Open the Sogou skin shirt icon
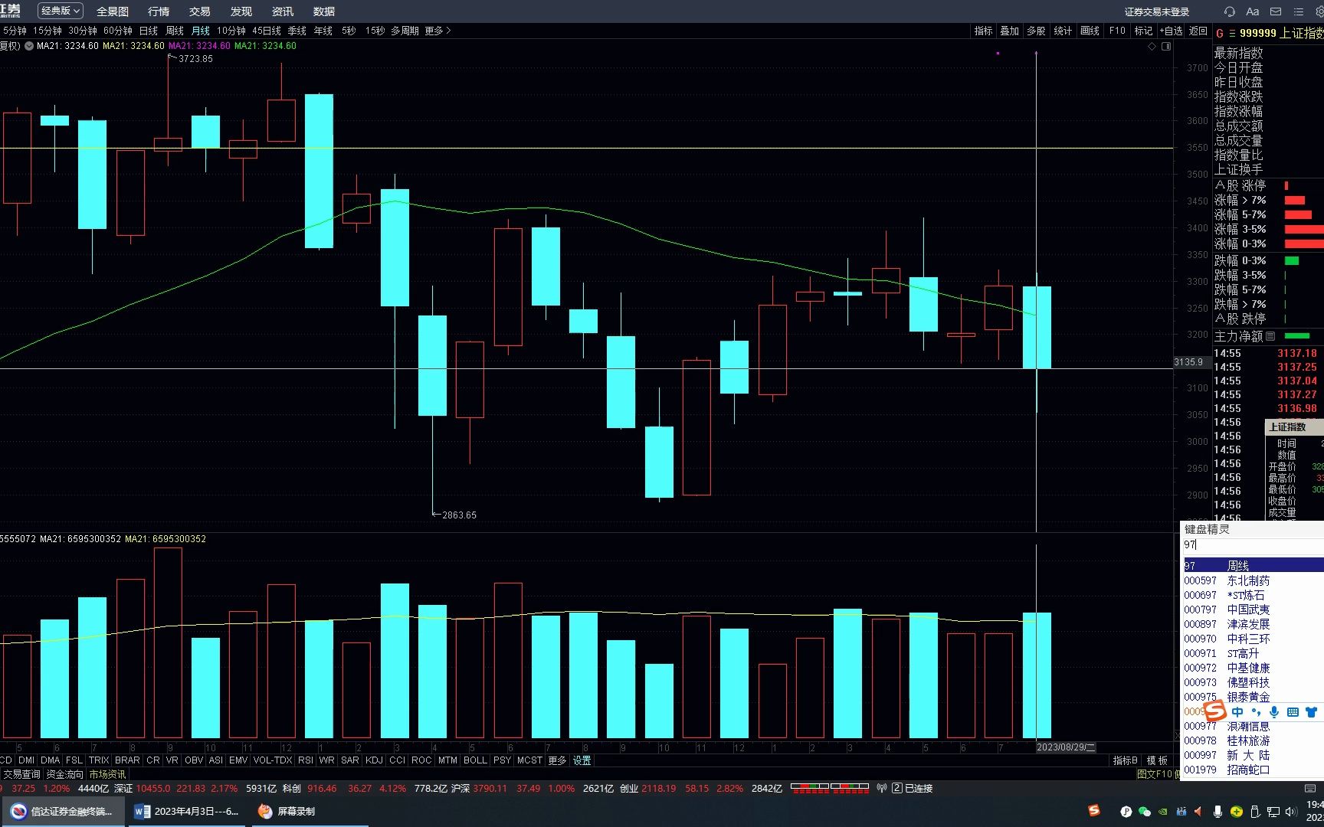 pyautogui.click(x=1311, y=711)
